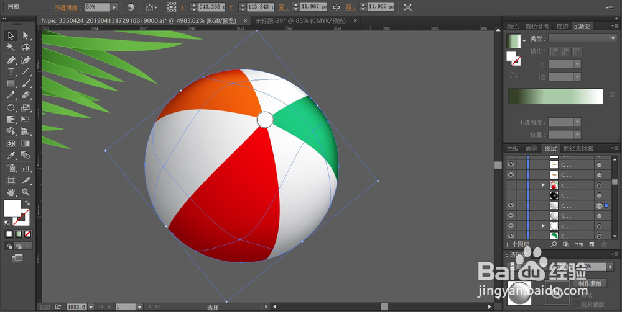Screen dimensions: 622x312
Task: Choose the Column Graph tool
Action: point(26,168)
